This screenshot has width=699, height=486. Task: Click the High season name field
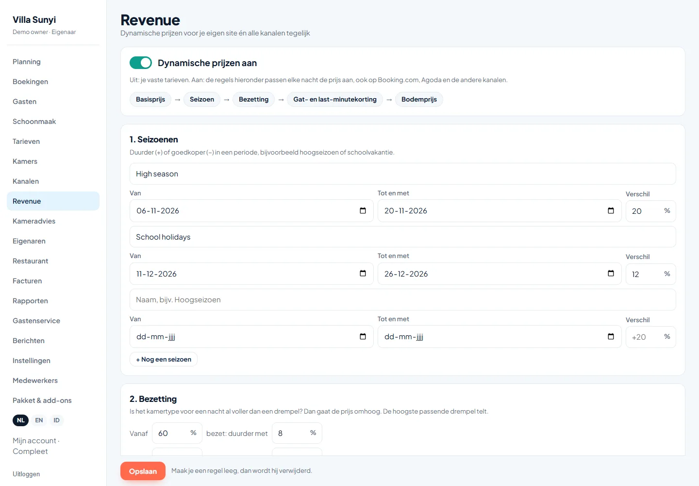click(403, 174)
